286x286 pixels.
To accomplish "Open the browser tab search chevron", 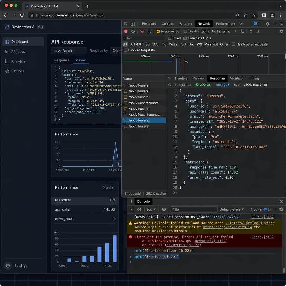I will pos(280,6).
